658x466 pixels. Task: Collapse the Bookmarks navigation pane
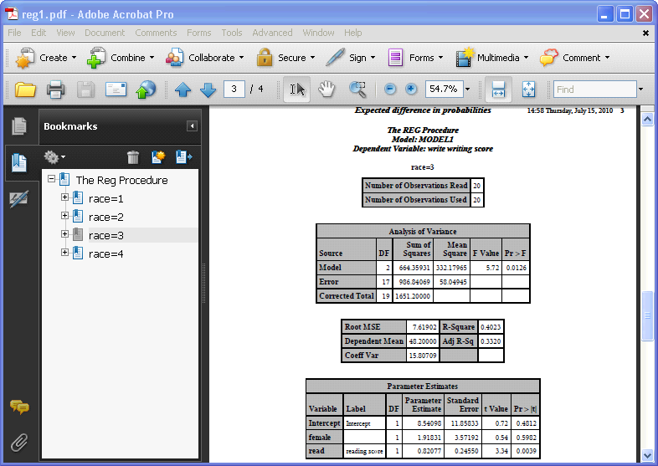tap(192, 126)
